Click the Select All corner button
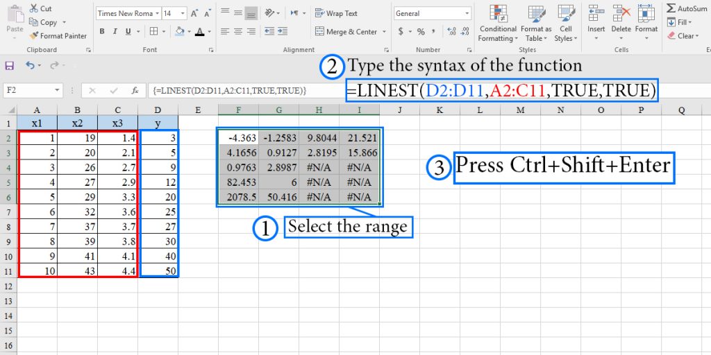Viewport: 711px width, 355px height. (x=8, y=110)
